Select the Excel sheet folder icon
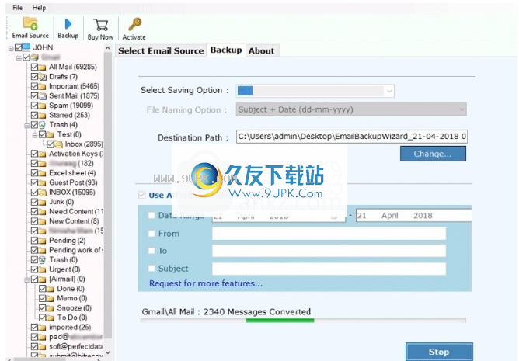The width and height of the screenshot is (519, 361). coord(42,173)
